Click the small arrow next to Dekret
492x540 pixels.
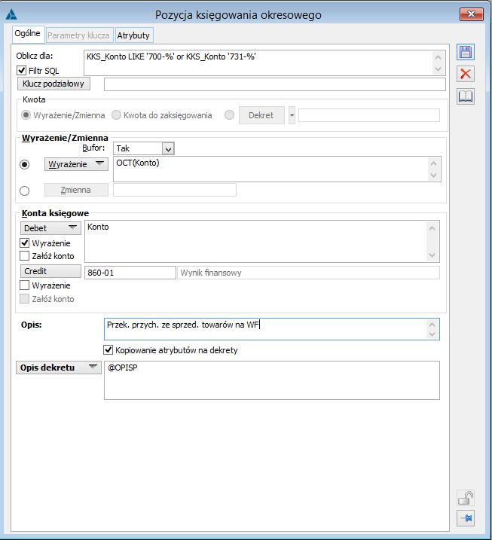coord(292,115)
